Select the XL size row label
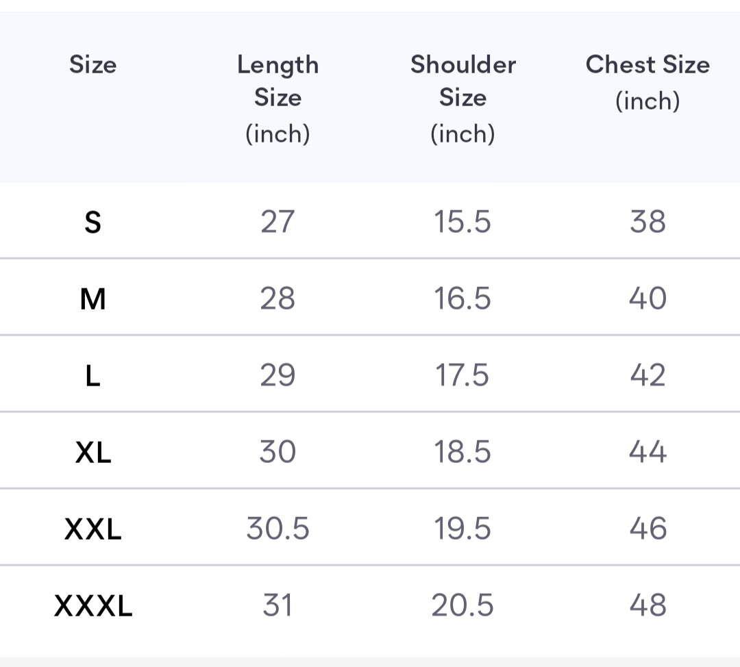Image resolution: width=740 pixels, height=667 pixels. click(92, 452)
